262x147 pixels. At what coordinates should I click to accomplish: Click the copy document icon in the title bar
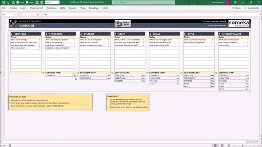14,2
